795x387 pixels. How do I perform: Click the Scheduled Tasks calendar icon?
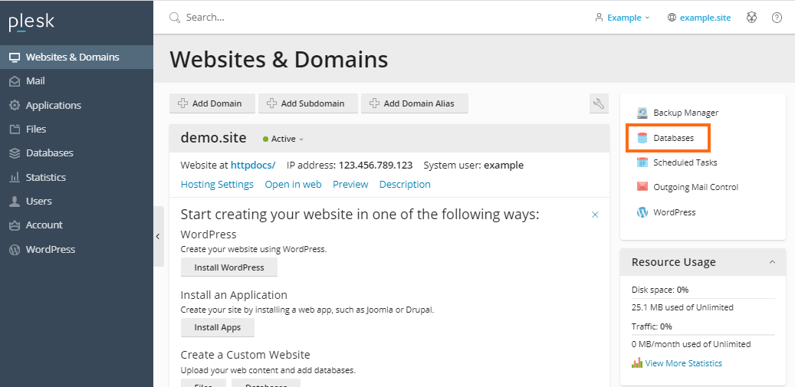pyautogui.click(x=642, y=162)
